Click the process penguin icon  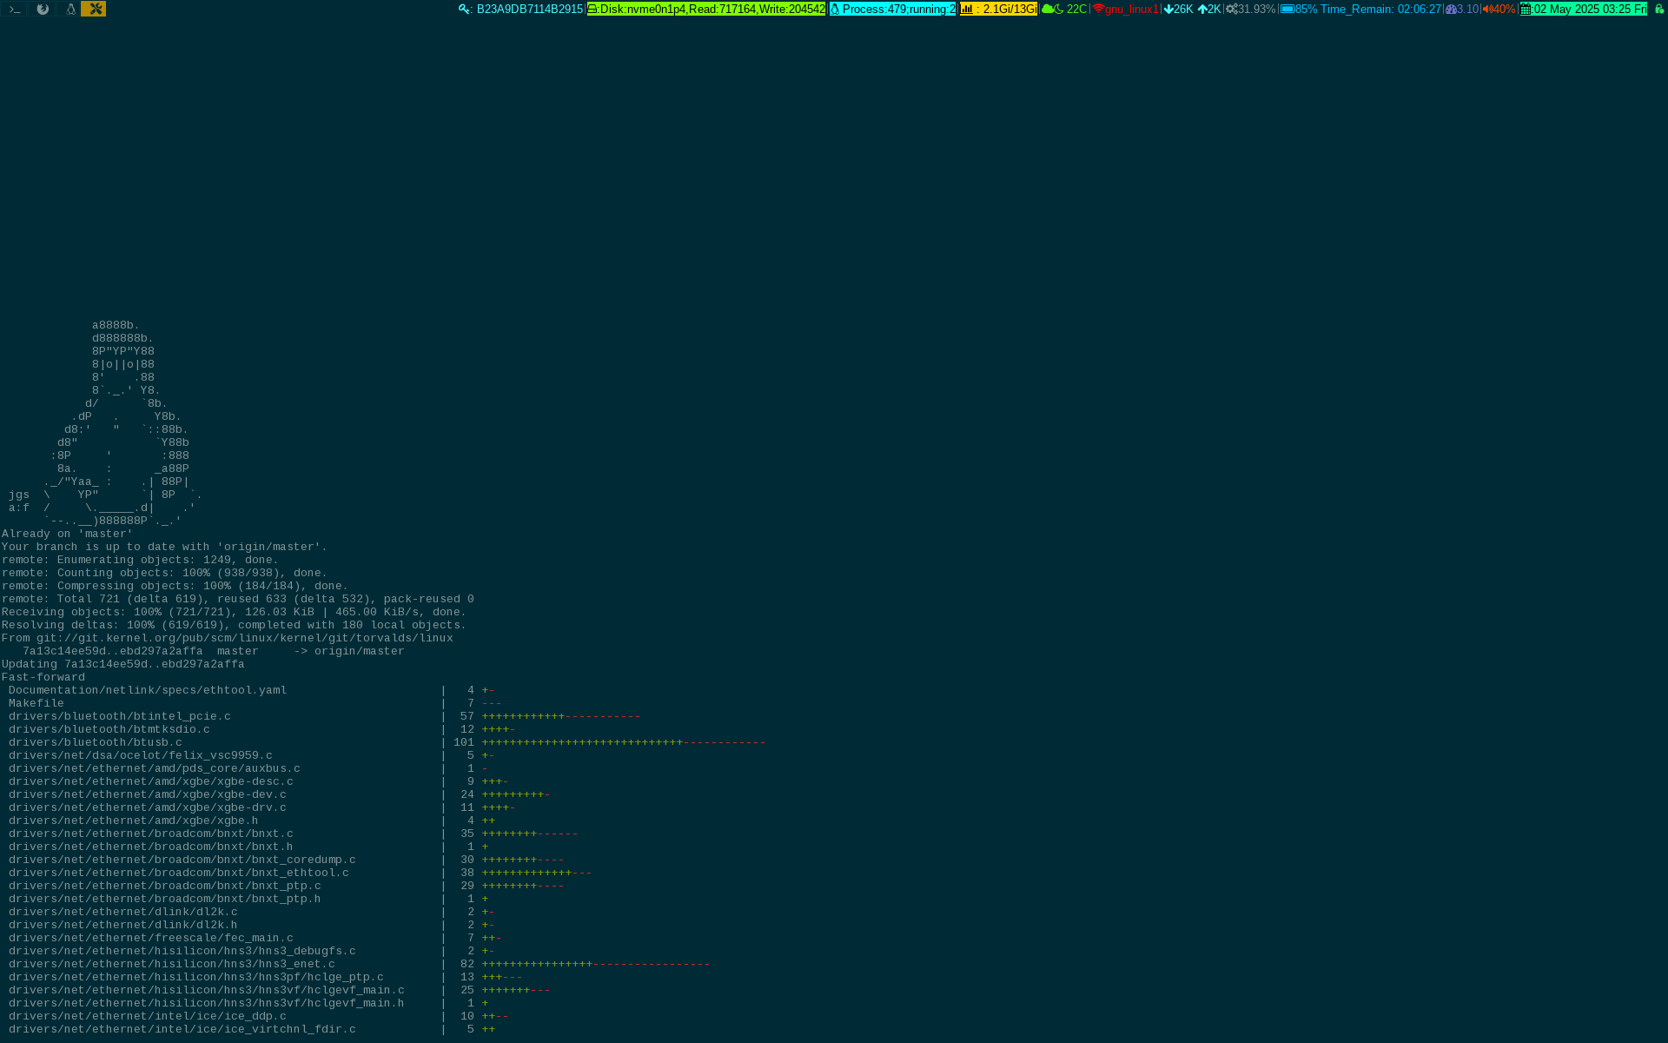pos(835,9)
